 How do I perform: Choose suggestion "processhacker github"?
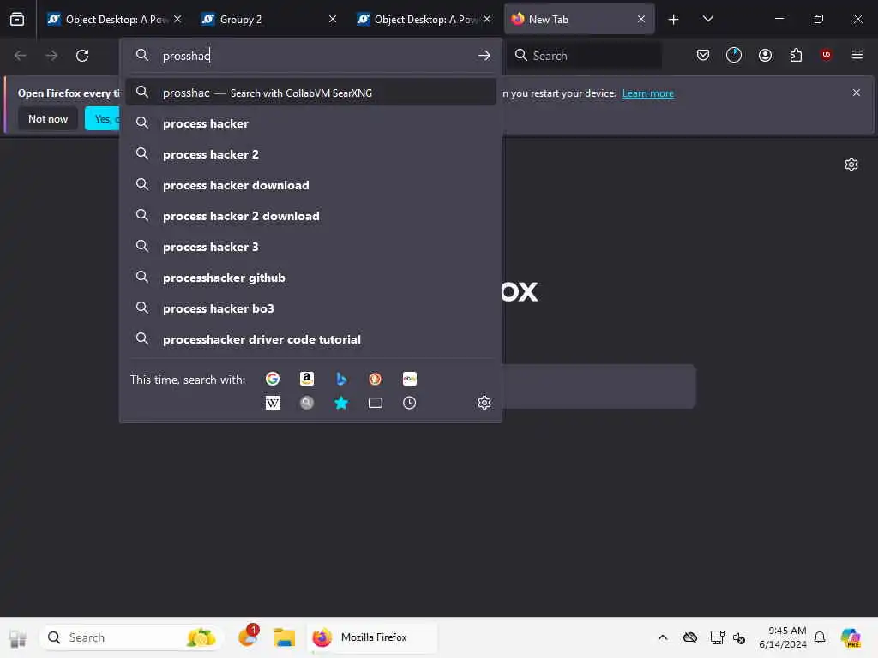pos(310,278)
